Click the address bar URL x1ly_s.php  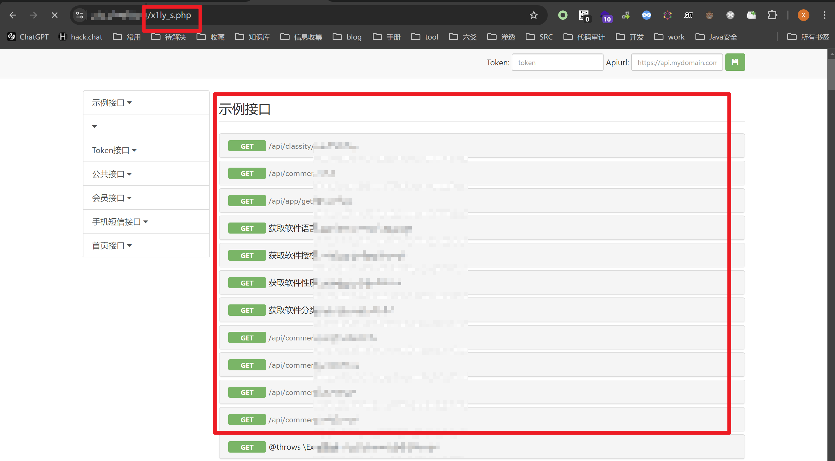point(169,15)
